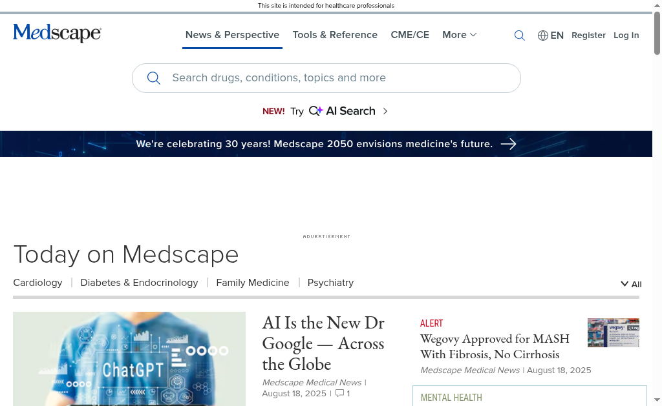The image size is (662, 406).
Task: Click arrow on 30 years banner
Action: coord(508,144)
